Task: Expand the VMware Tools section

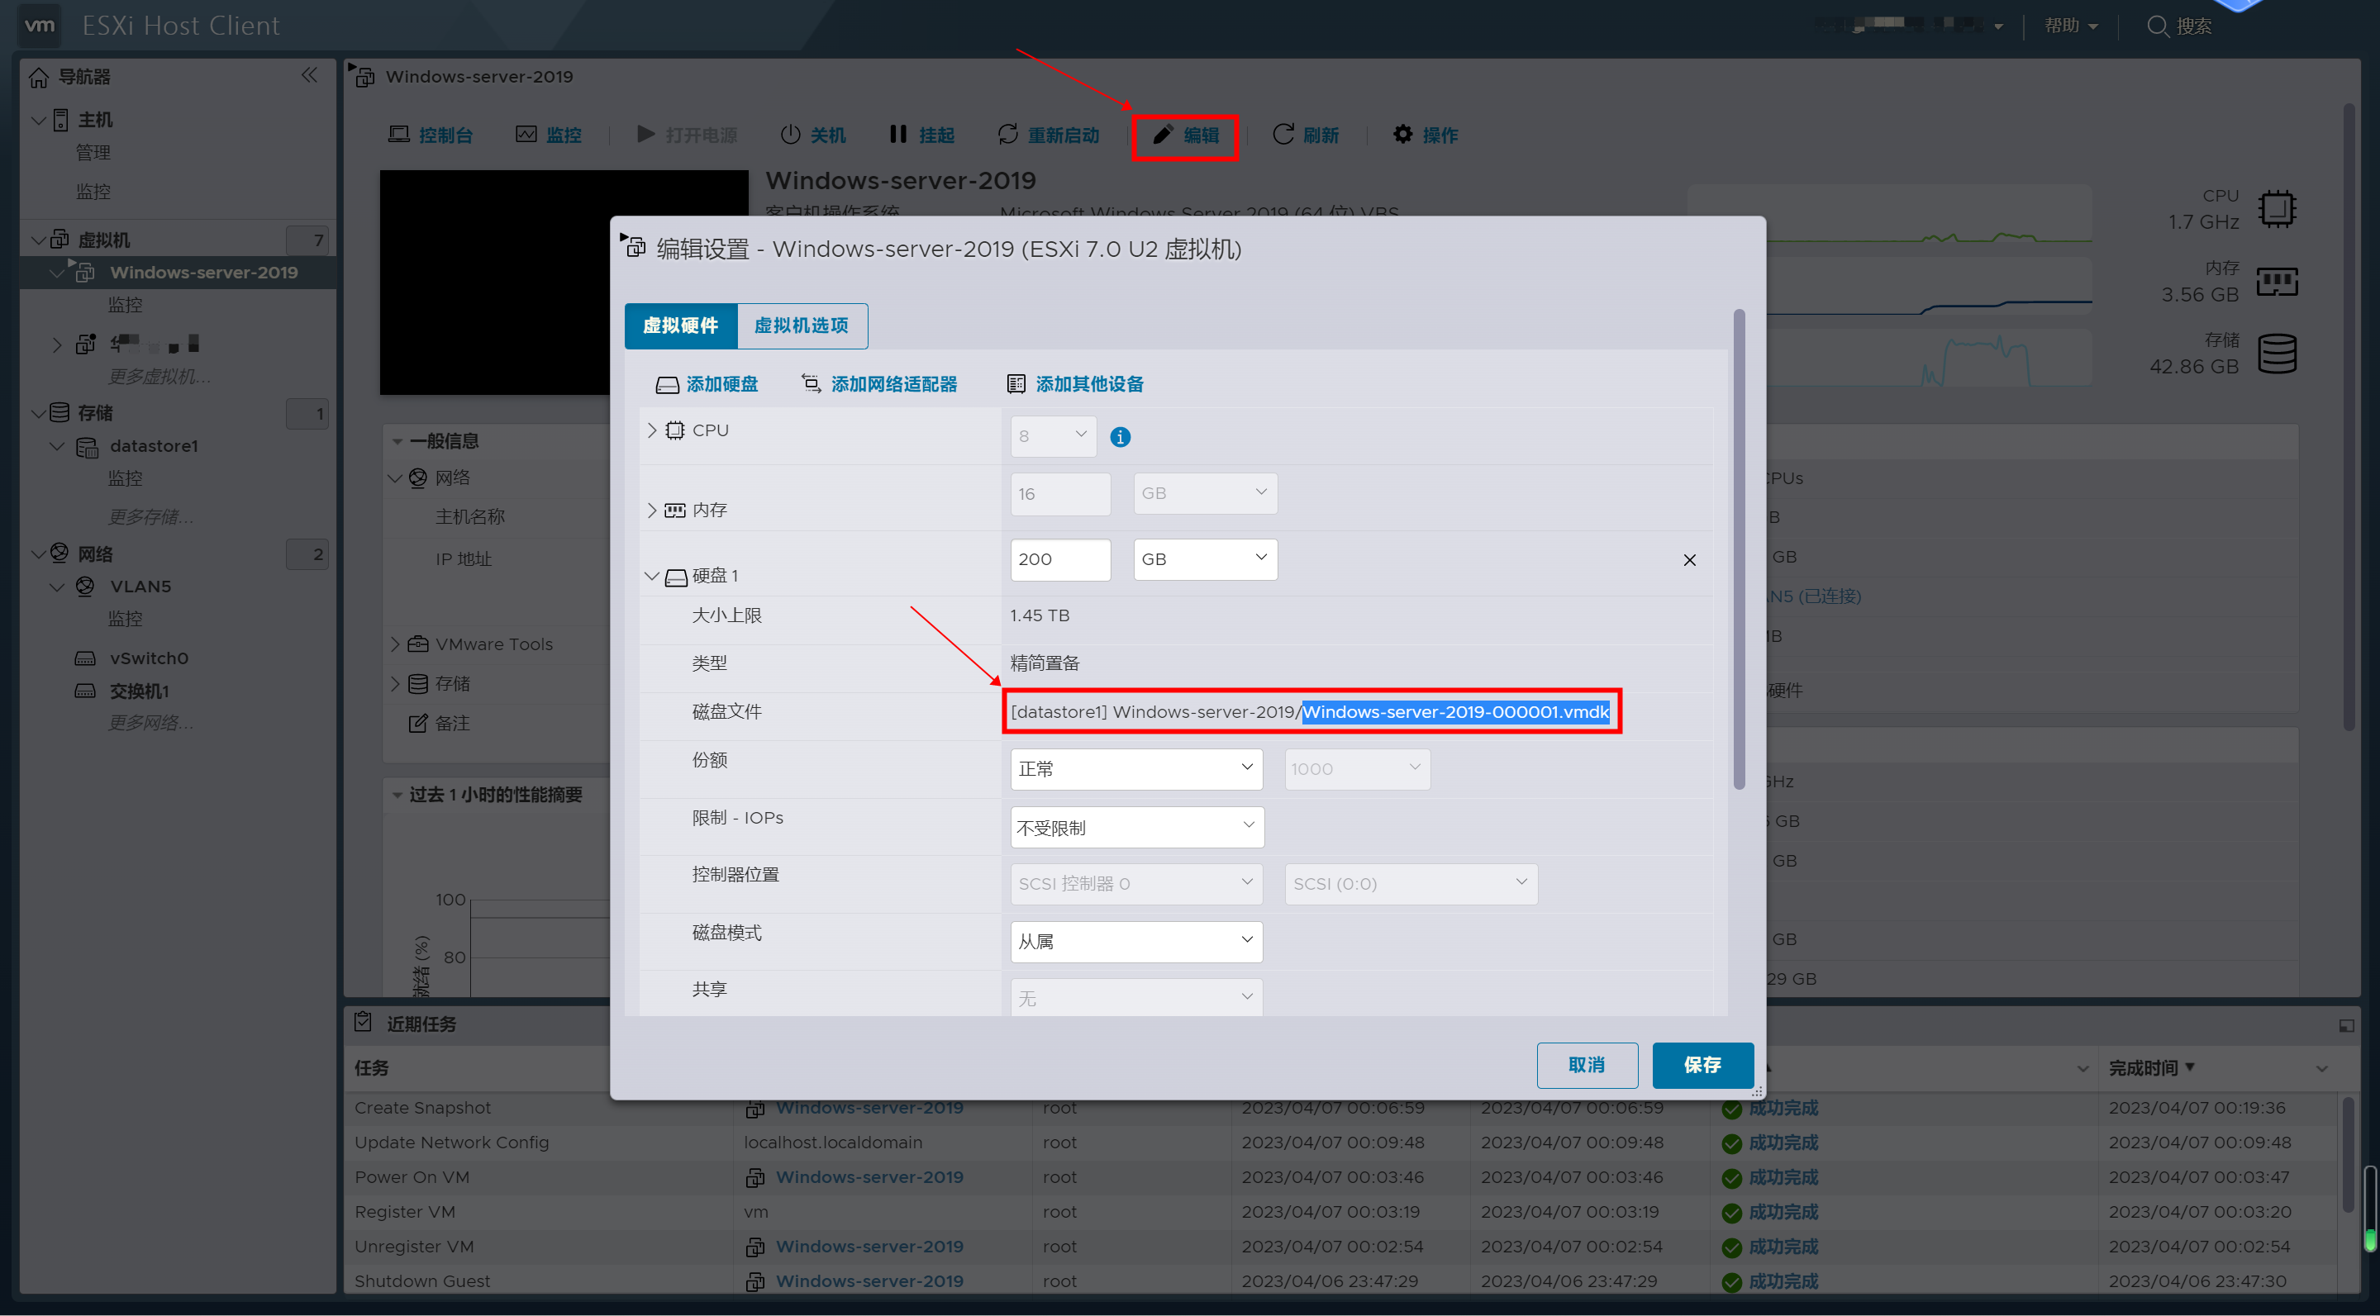Action: tap(396, 644)
